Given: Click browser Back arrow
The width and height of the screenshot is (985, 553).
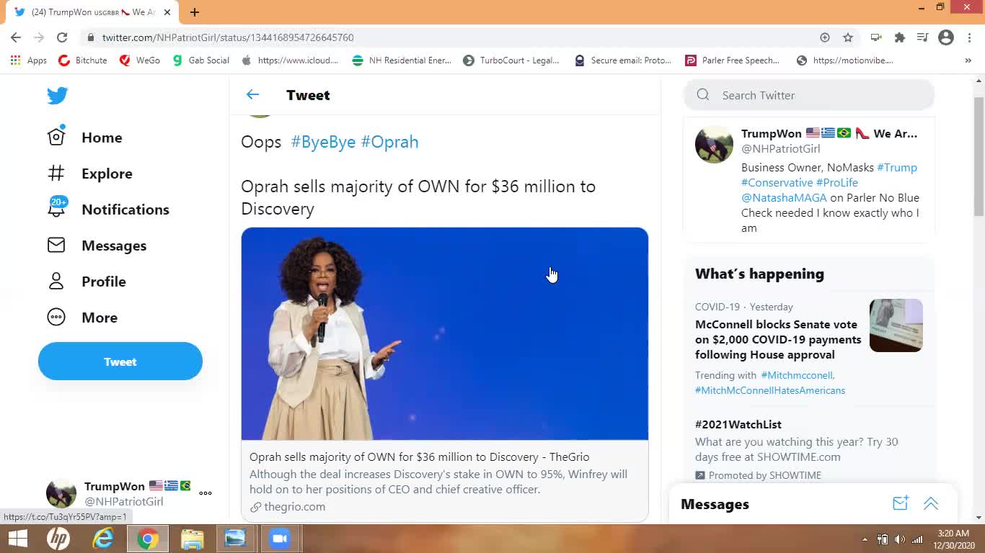Looking at the screenshot, I should (16, 37).
